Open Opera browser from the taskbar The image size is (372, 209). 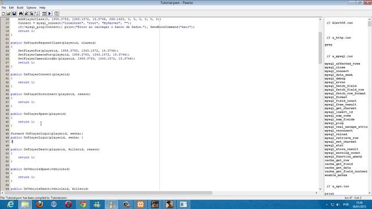pyautogui.click(x=69, y=204)
